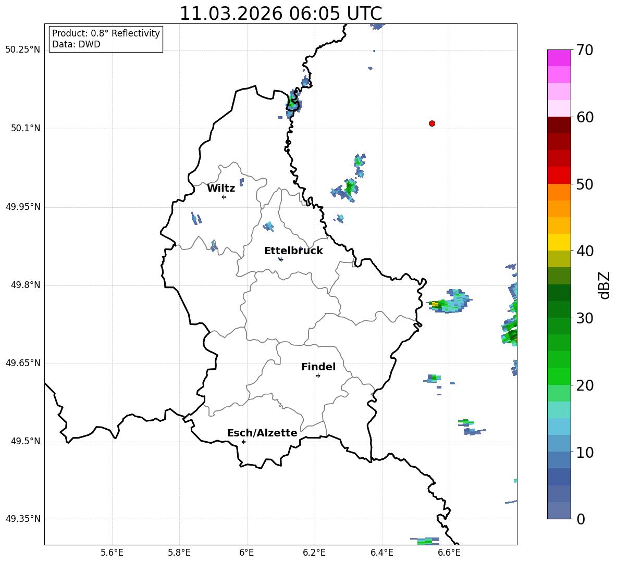Click the dBZ colorbar axis label
The height and width of the screenshot is (563, 617).
(x=604, y=285)
